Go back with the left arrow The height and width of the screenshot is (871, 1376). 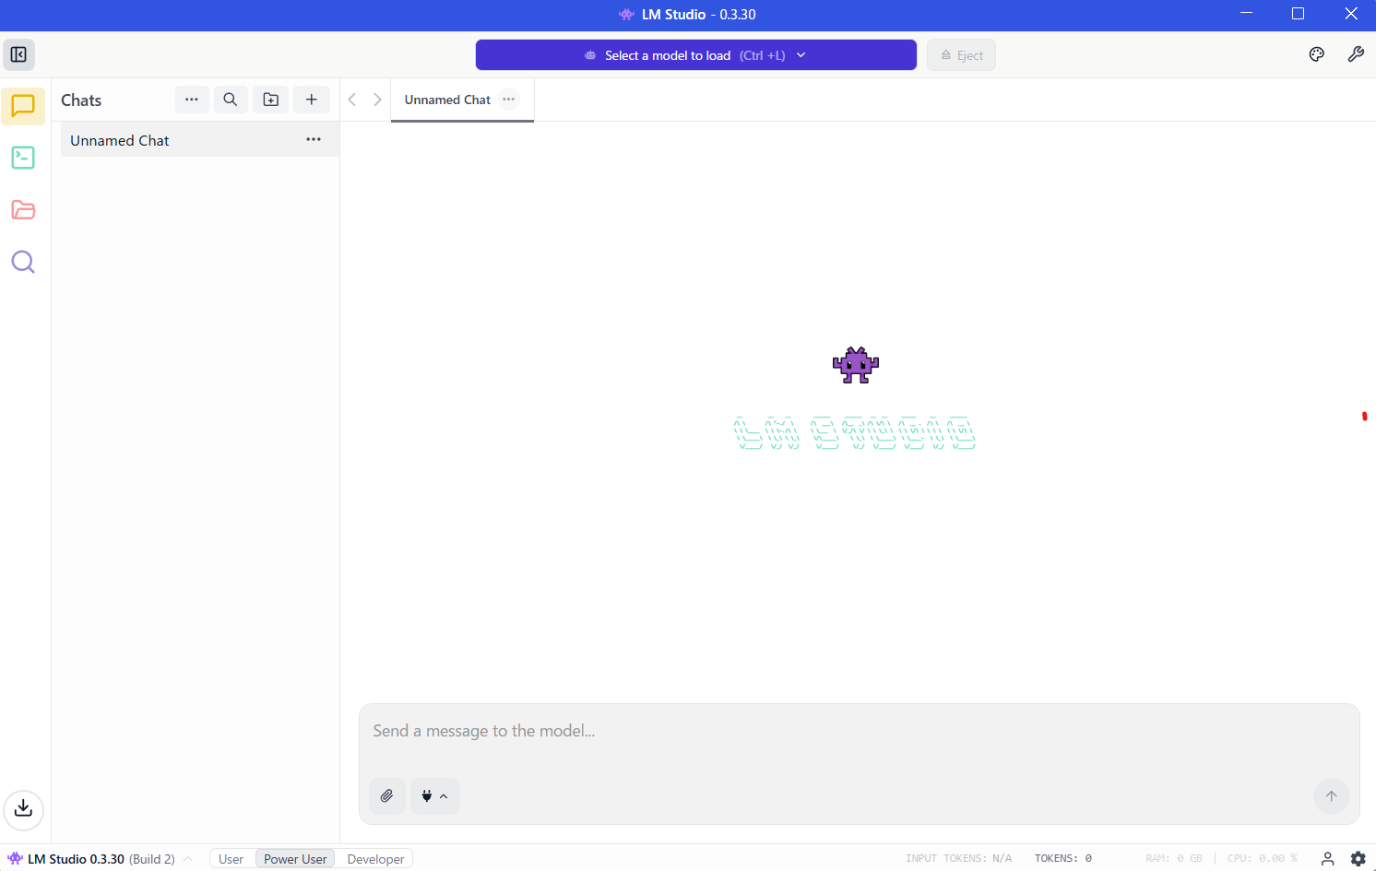point(352,100)
